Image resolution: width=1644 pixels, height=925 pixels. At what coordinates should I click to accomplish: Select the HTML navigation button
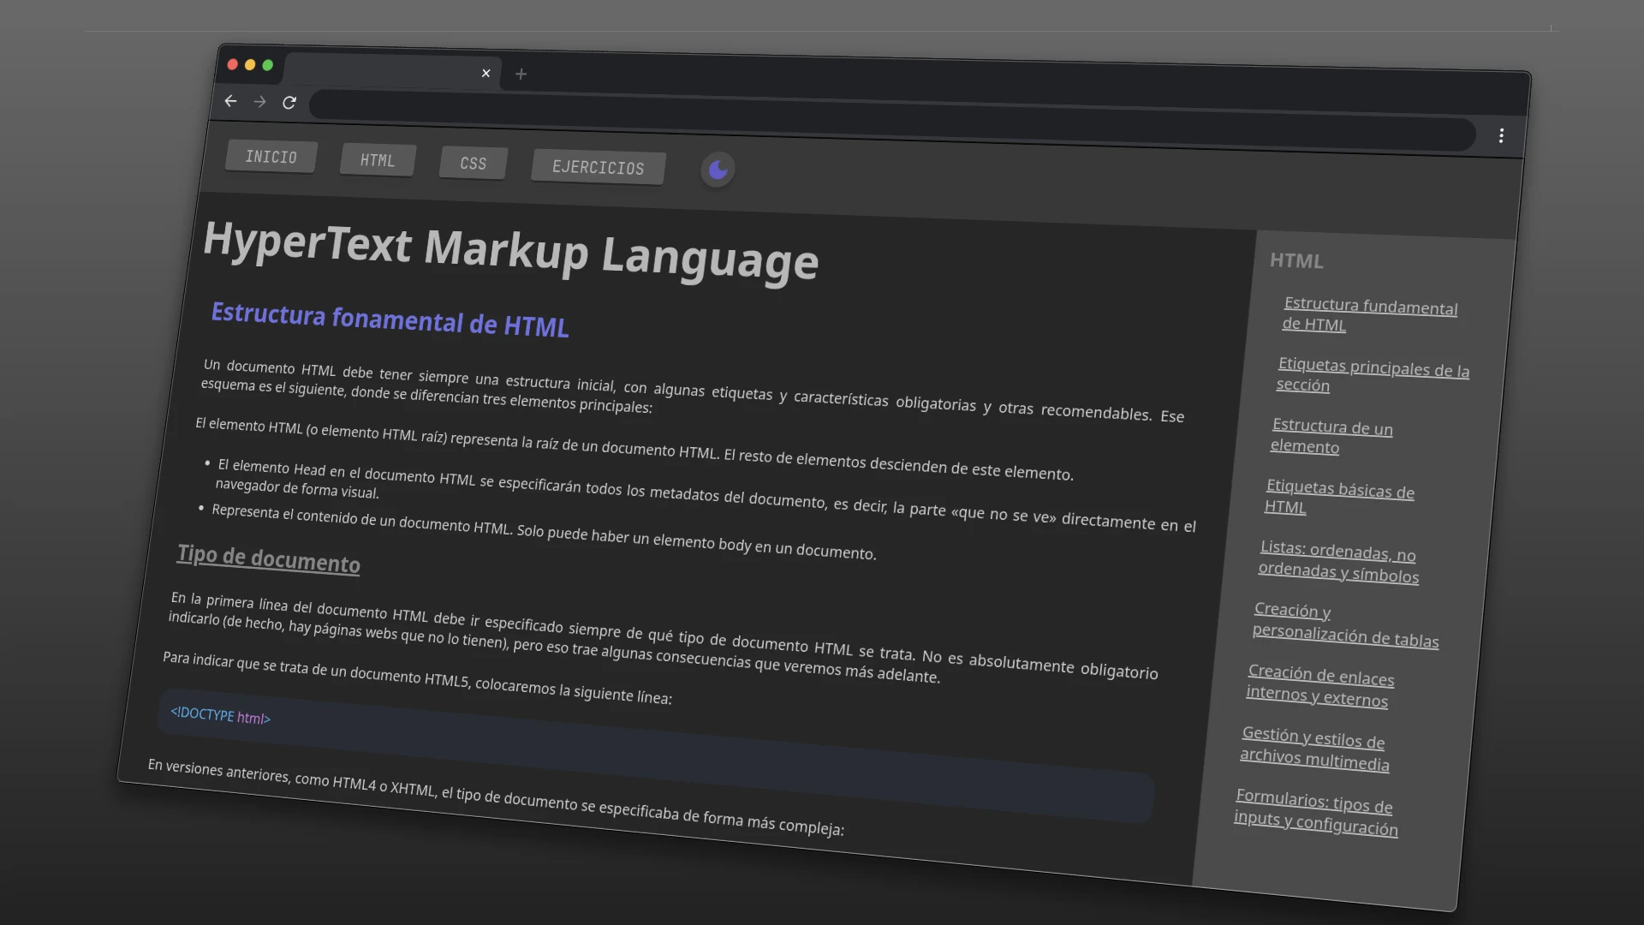pos(377,159)
